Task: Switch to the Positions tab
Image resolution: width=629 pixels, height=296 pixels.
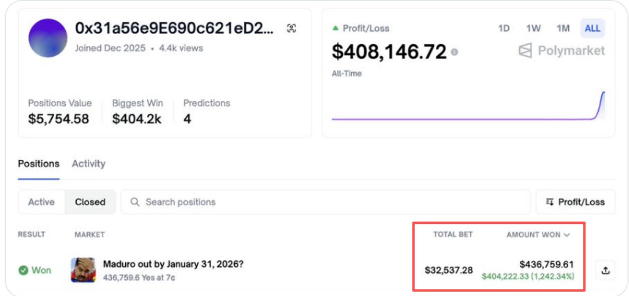Action: pos(39,164)
